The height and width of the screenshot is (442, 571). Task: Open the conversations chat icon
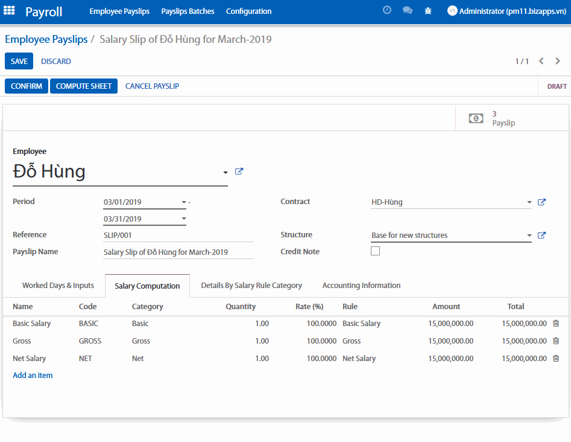pos(408,11)
